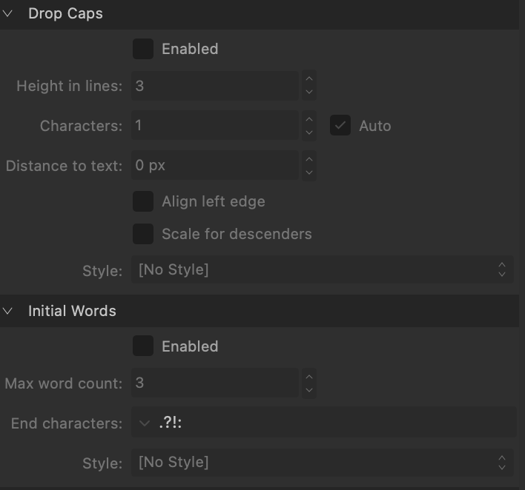
Task: Increase Max word count stepper
Action: [309, 376]
